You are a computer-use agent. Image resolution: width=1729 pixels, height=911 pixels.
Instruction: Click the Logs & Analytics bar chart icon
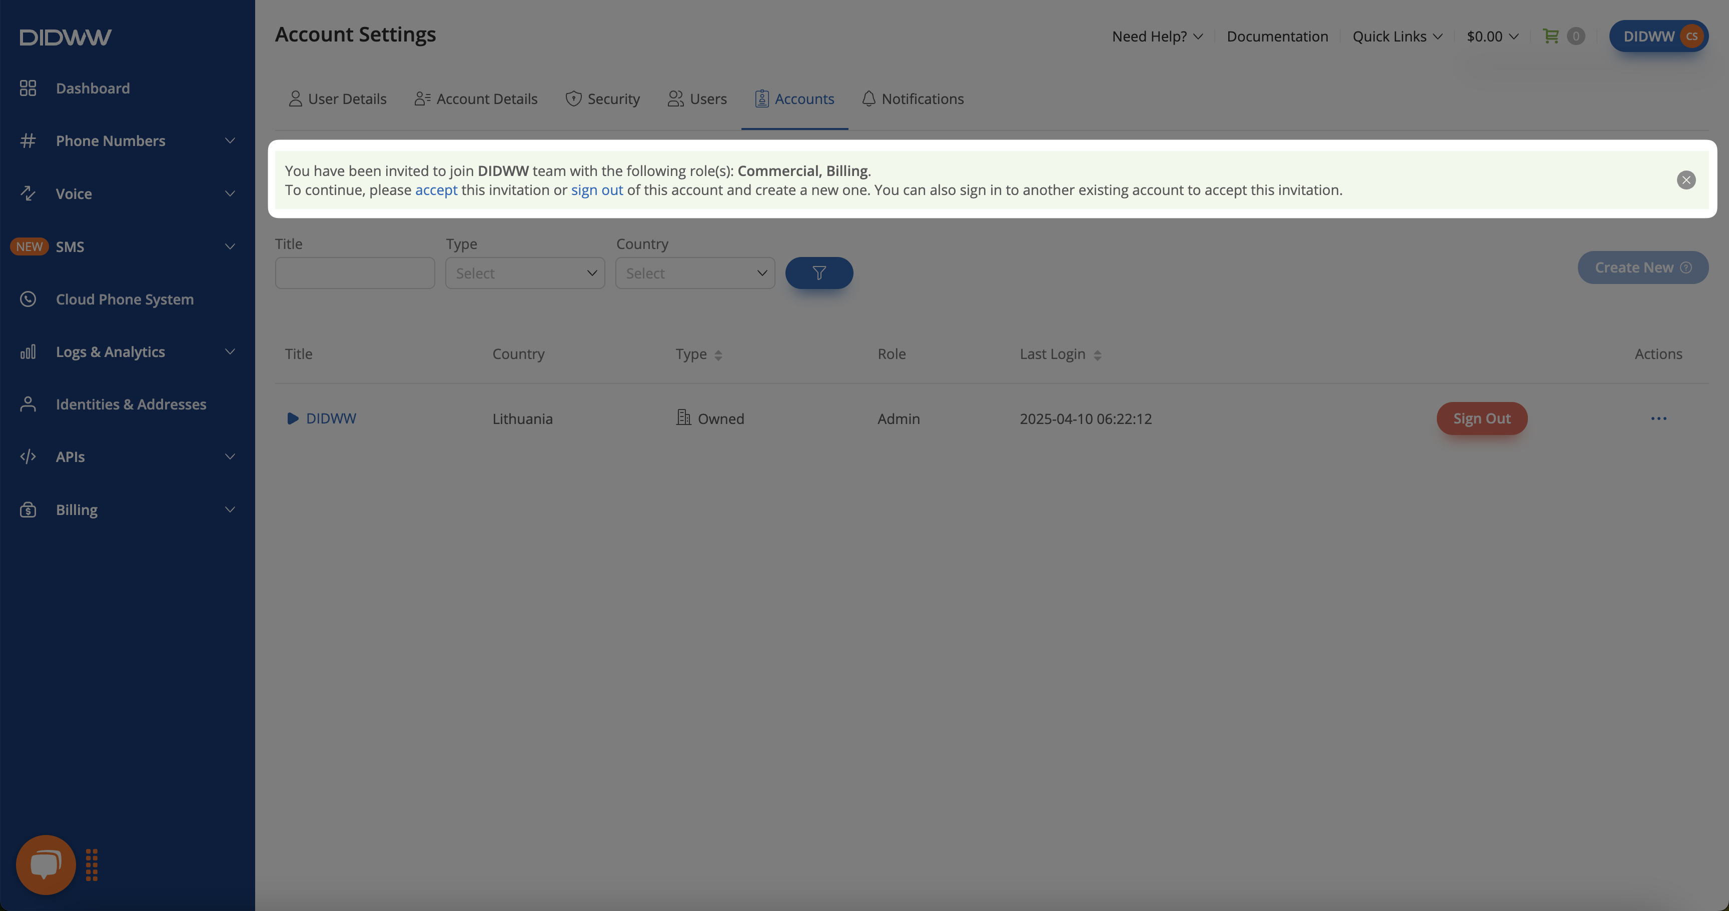(x=28, y=351)
